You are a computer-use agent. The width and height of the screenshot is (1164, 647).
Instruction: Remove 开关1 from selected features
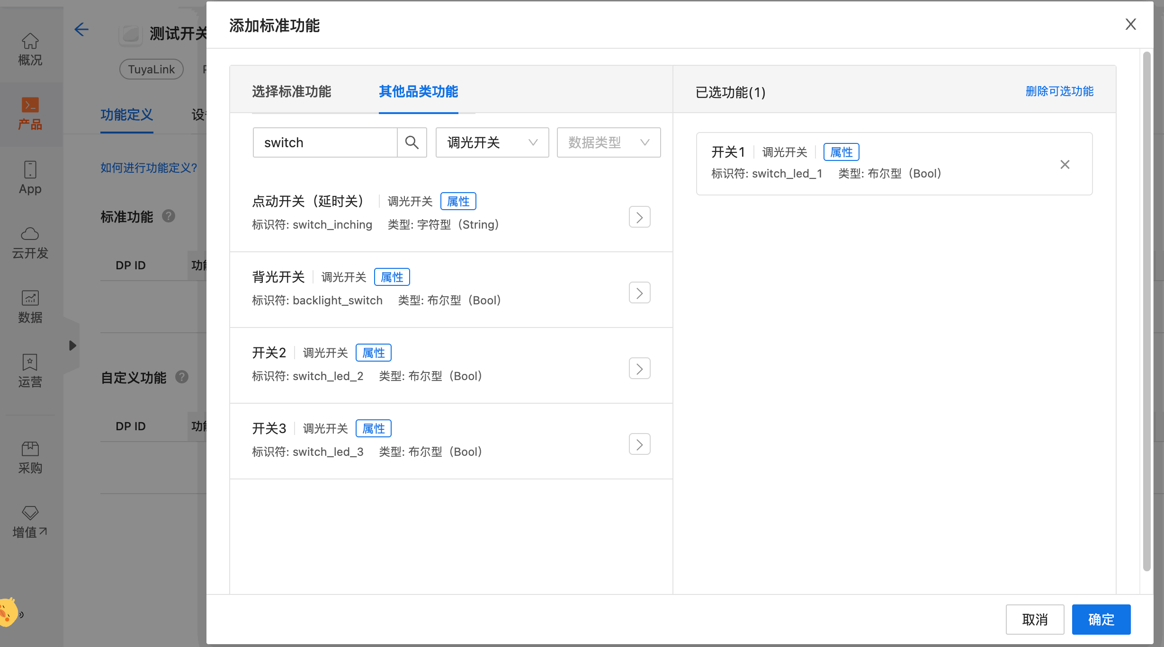click(x=1065, y=164)
